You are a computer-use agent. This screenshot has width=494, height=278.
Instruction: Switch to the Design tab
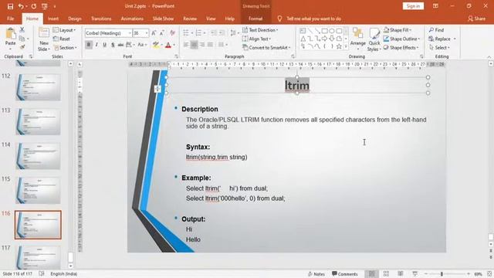pyautogui.click(x=75, y=19)
